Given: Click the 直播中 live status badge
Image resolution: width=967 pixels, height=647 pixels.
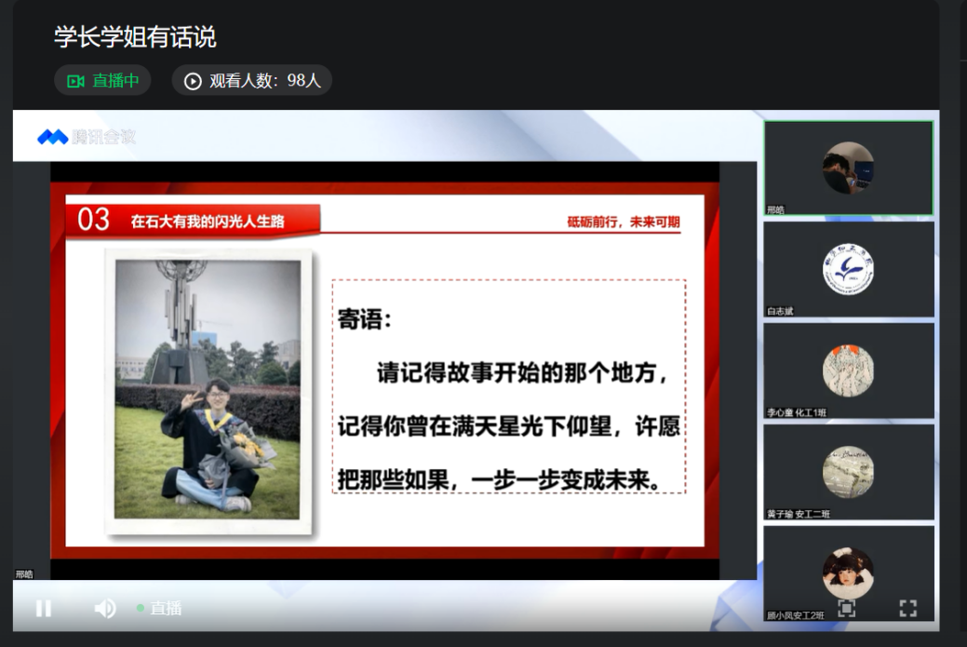Looking at the screenshot, I should [x=102, y=80].
